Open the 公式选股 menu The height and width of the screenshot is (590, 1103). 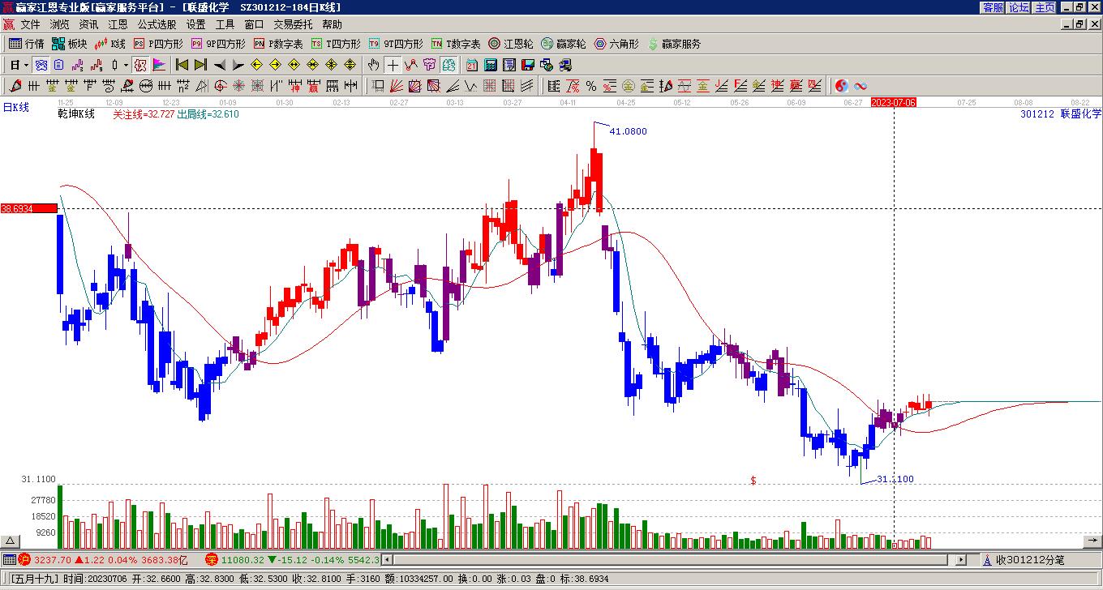[x=157, y=25]
